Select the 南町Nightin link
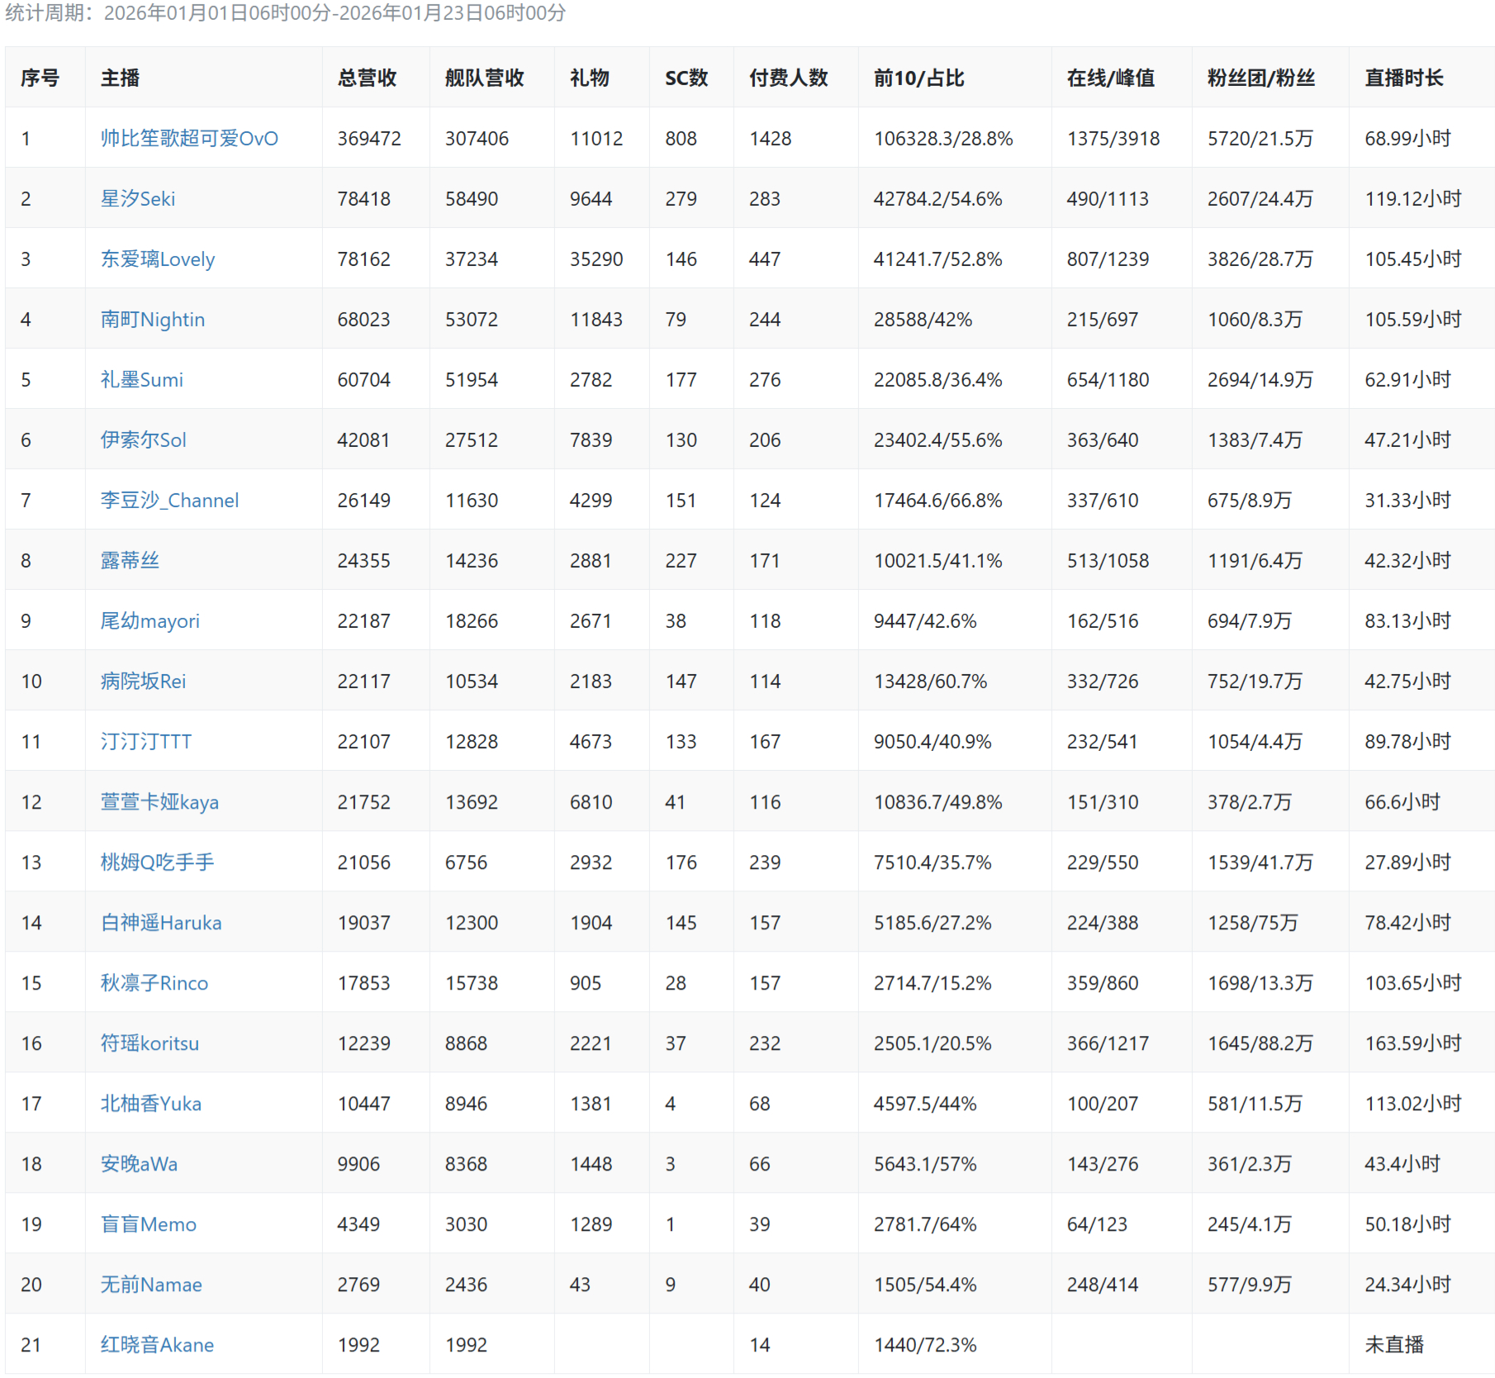The width and height of the screenshot is (1495, 1378). [x=153, y=319]
